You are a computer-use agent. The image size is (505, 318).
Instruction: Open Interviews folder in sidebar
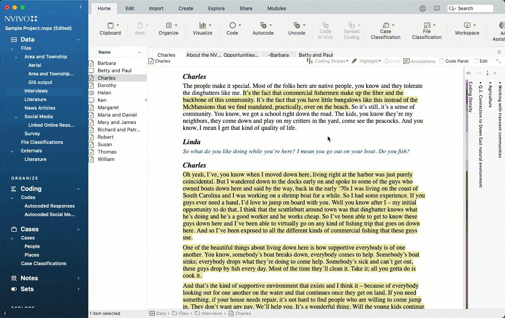point(36,91)
